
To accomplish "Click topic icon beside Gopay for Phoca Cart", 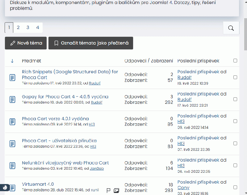I will click(12, 100).
